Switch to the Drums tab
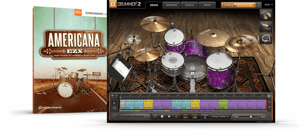The height and width of the screenshot is (132, 308). pos(154,5)
